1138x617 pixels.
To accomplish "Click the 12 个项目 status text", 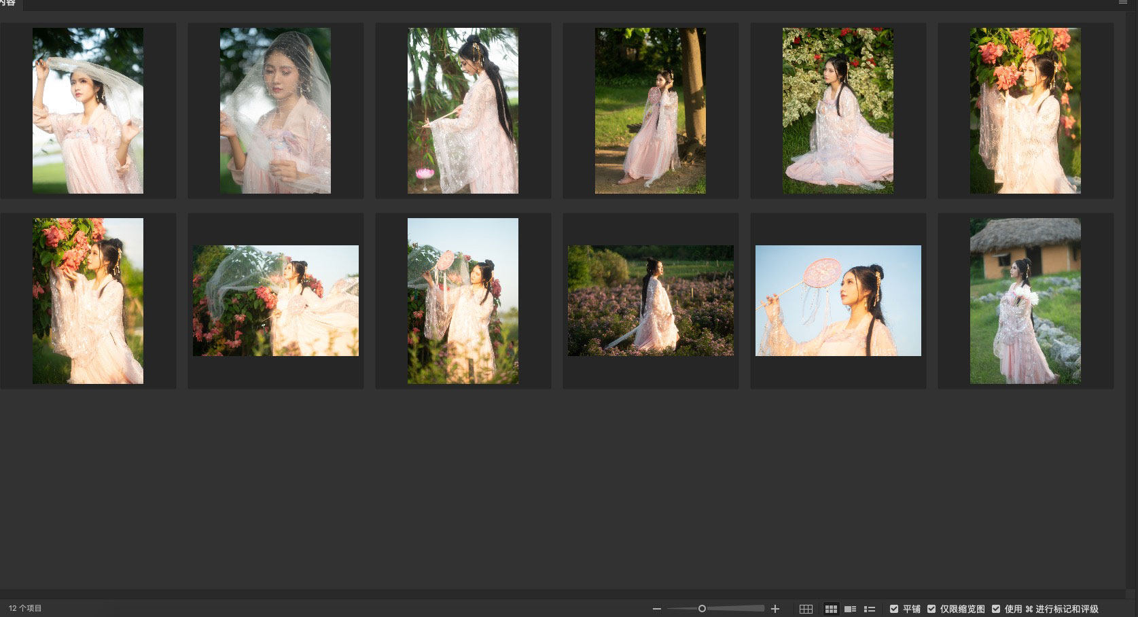I will (25, 609).
